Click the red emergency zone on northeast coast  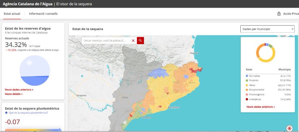pyautogui.click(x=196, y=70)
